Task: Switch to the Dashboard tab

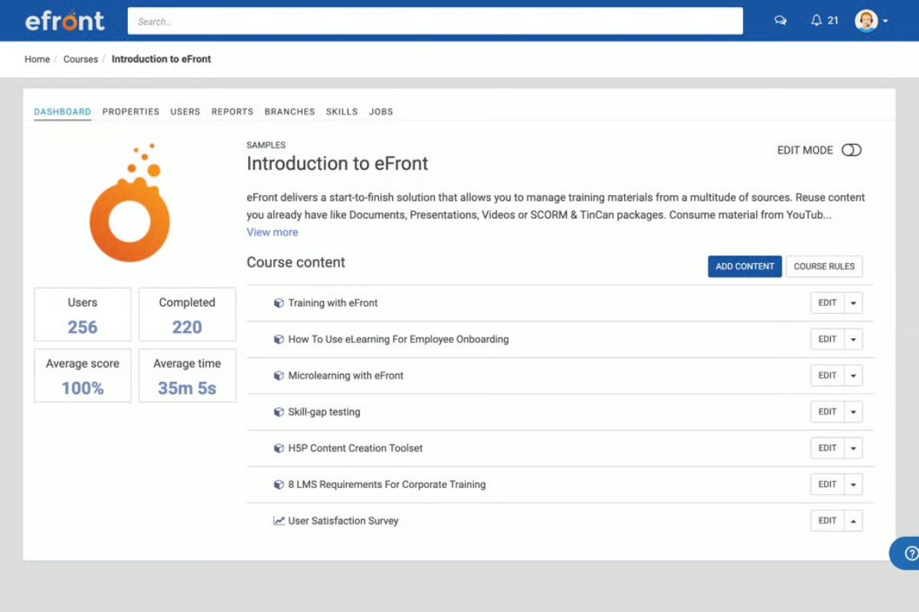Action: [x=63, y=112]
